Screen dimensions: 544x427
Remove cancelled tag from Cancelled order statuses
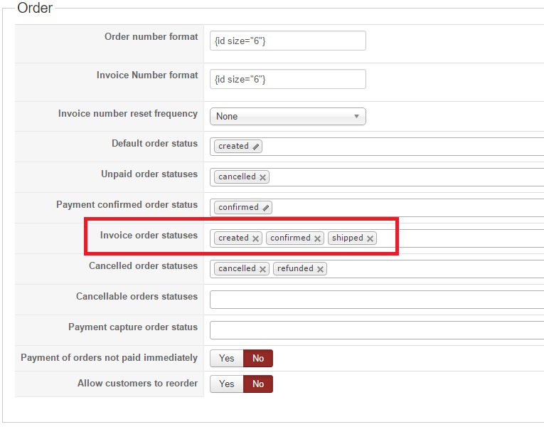pos(263,269)
